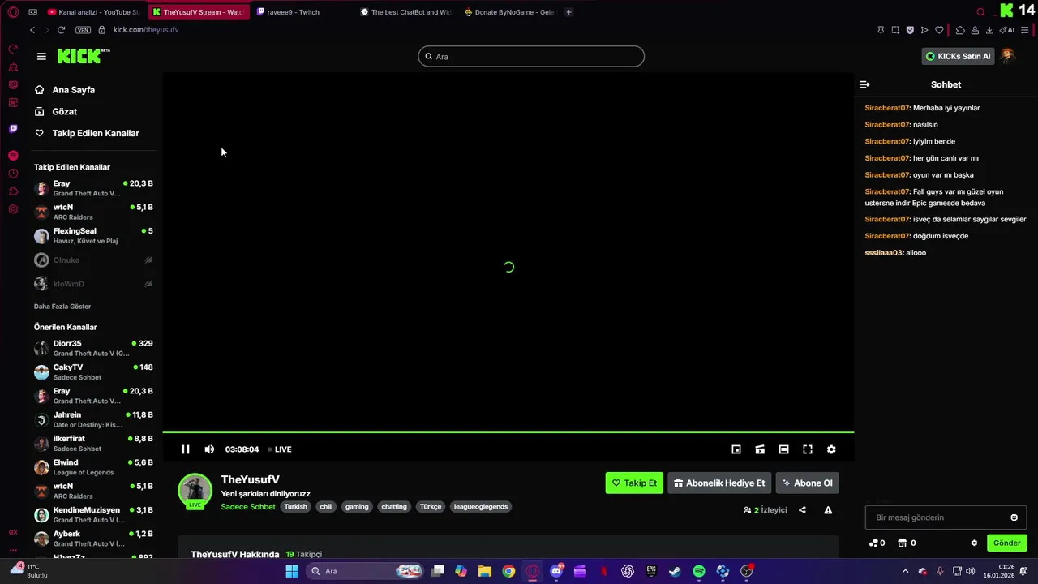Open browser downloads icon
The height and width of the screenshot is (584, 1038).
click(989, 30)
